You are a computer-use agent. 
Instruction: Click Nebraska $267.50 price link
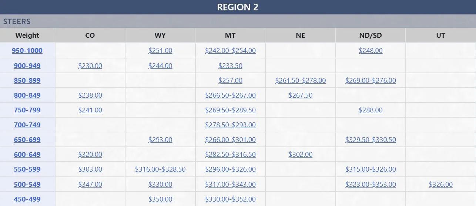coord(301,95)
